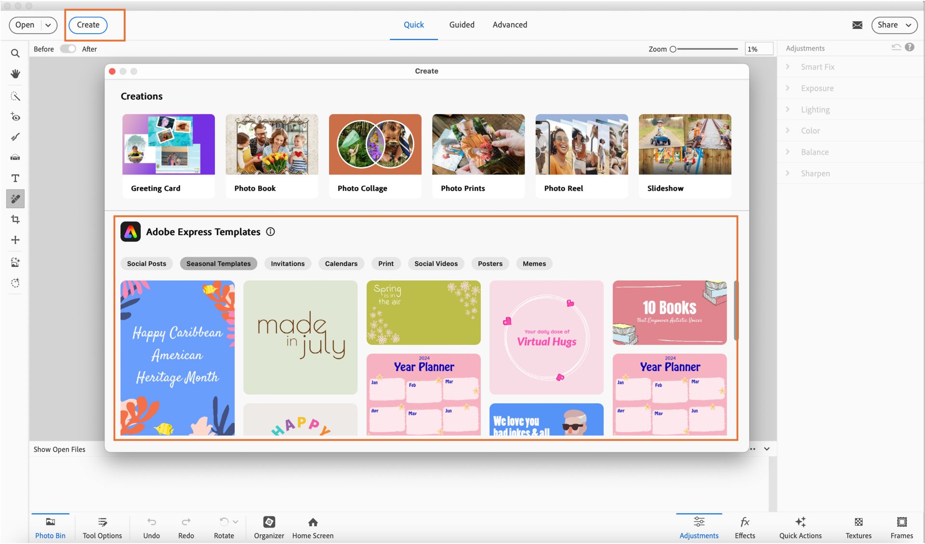
Task: Switch to the Advanced tab
Action: click(x=510, y=25)
